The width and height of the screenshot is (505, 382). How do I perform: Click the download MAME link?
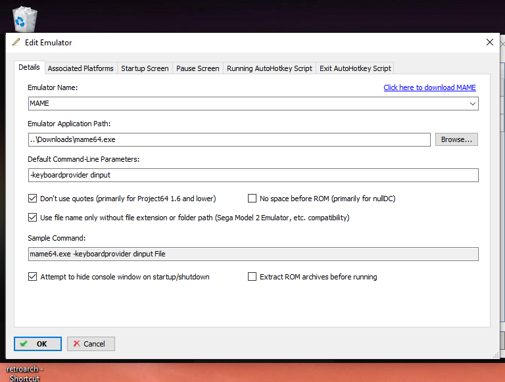(429, 87)
